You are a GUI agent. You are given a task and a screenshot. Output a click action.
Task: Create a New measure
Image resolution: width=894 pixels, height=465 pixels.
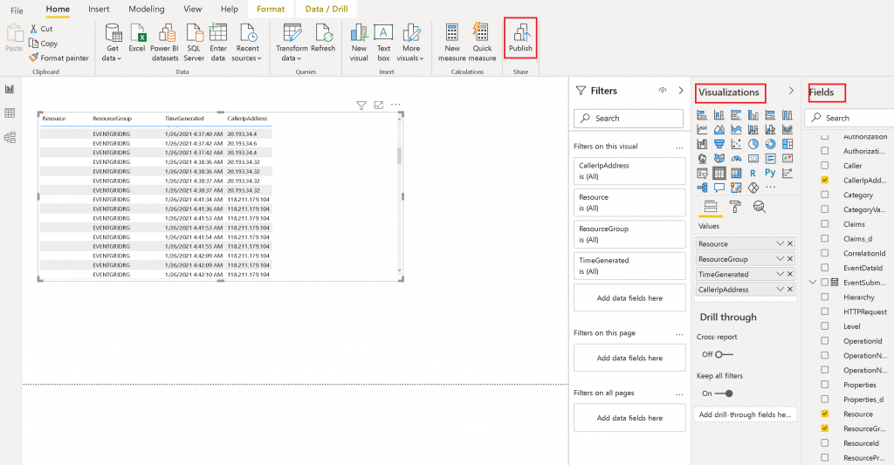(x=451, y=41)
